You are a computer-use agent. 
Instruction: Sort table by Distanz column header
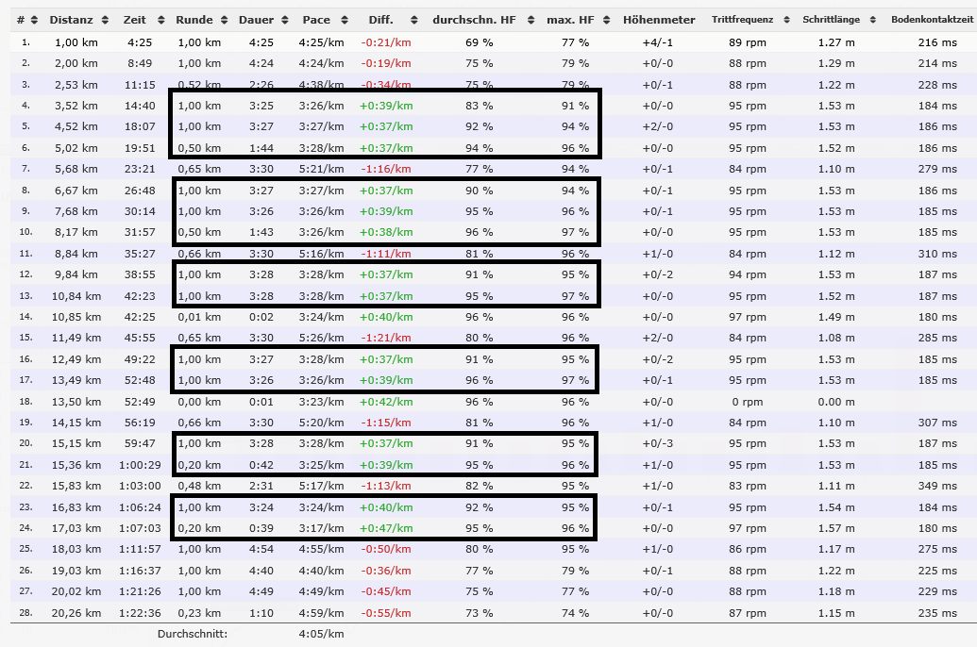[x=71, y=20]
